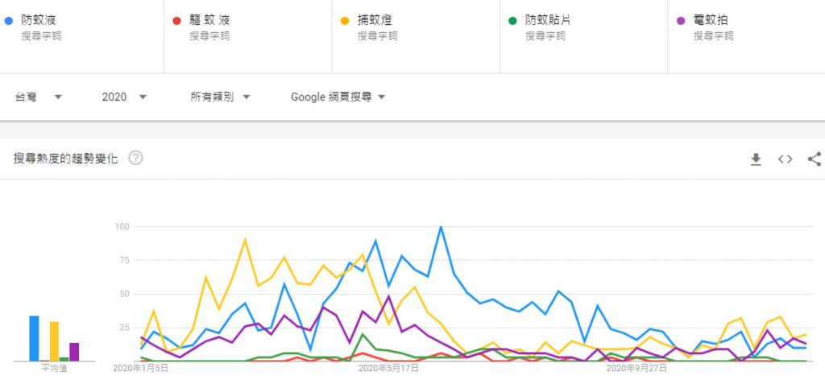Viewport: 825px width, 380px height.
Task: Open the 2020 time range dropdown
Action: pos(124,97)
